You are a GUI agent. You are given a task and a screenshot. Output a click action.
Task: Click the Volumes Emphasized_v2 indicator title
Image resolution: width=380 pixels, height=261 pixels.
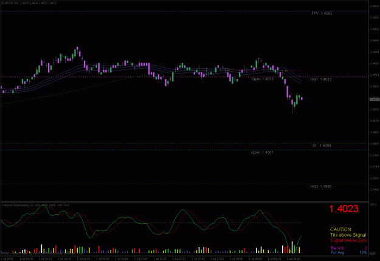click(x=35, y=205)
